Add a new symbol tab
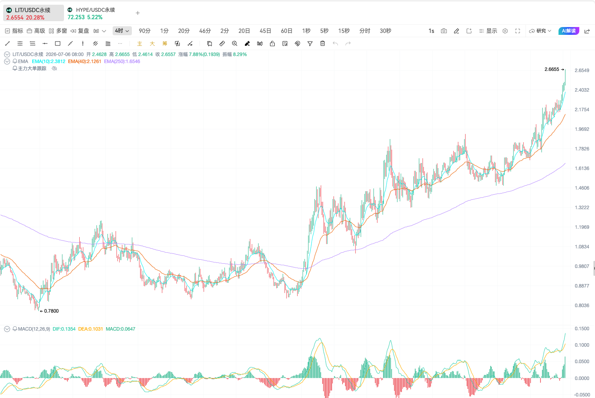This screenshot has height=398, width=595. (138, 13)
